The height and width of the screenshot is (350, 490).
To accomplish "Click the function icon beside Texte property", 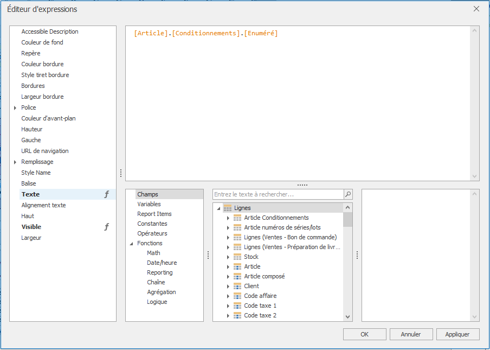I will (107, 194).
